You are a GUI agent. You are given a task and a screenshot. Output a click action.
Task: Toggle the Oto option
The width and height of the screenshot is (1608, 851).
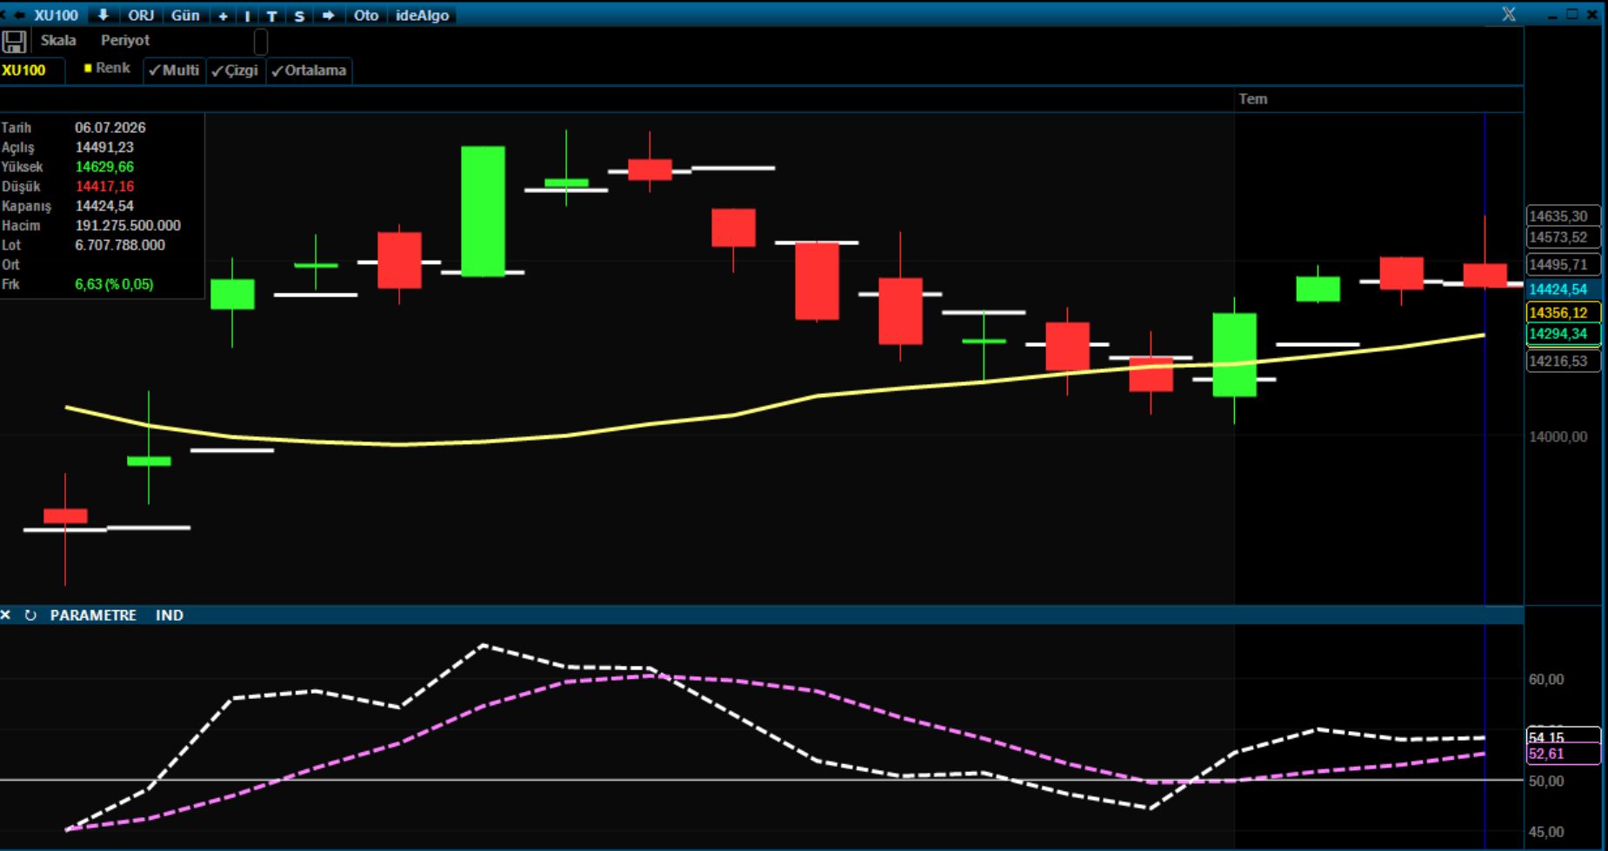point(366,15)
